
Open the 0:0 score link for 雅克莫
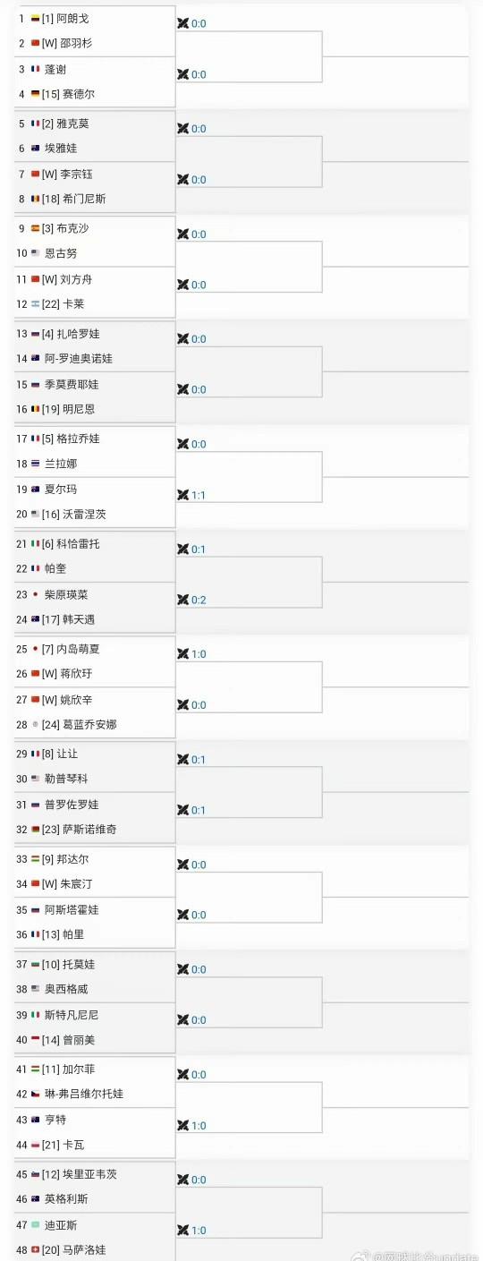coord(199,129)
